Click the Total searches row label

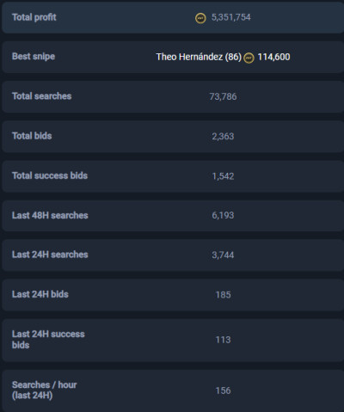[41, 96]
